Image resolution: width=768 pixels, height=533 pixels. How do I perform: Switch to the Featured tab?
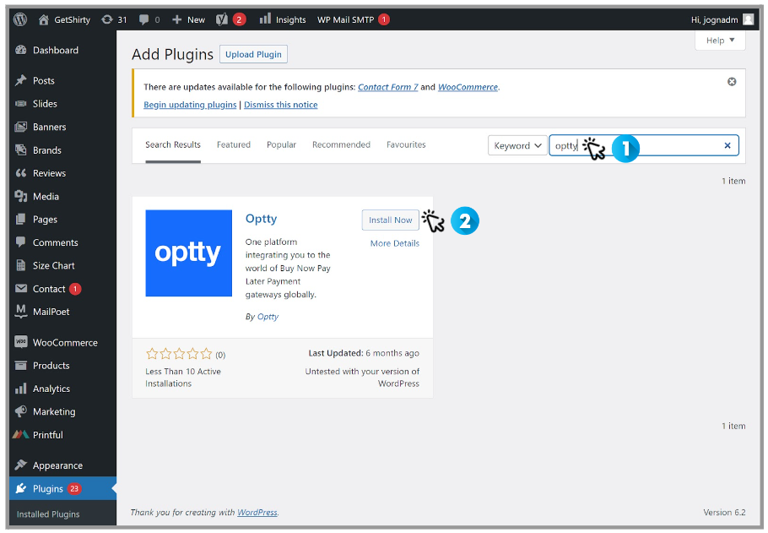(x=233, y=144)
